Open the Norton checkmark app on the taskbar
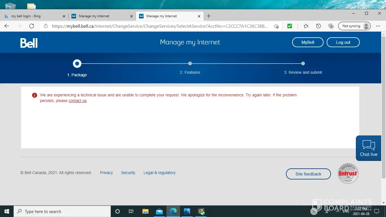 point(201,211)
